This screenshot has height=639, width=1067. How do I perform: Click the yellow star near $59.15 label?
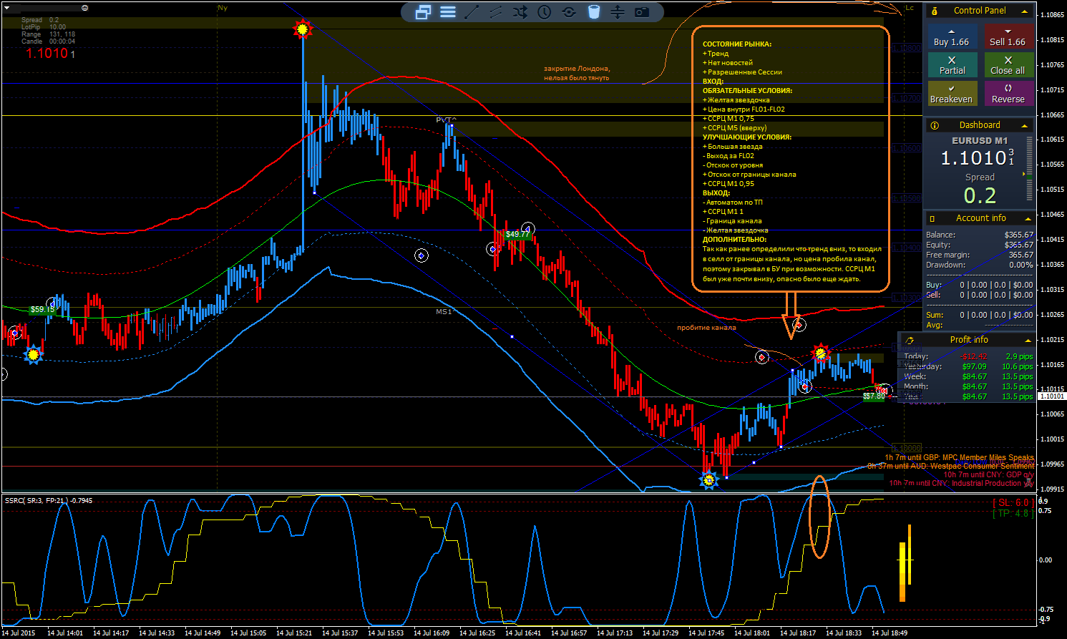tap(33, 354)
